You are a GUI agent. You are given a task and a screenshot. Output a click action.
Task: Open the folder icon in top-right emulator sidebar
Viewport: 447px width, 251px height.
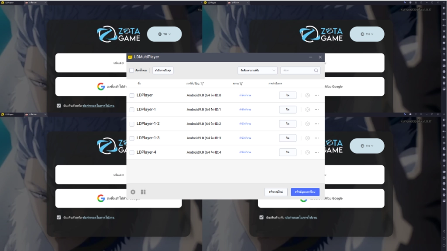coord(444,77)
